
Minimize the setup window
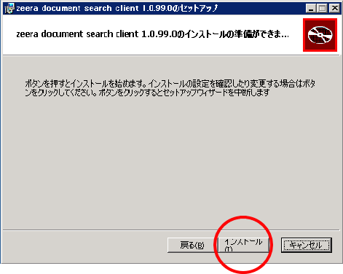point(310,9)
